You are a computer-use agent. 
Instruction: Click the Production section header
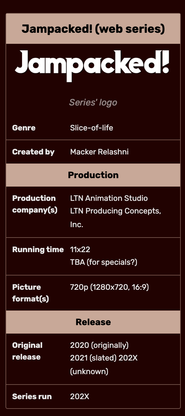pyautogui.click(x=93, y=175)
